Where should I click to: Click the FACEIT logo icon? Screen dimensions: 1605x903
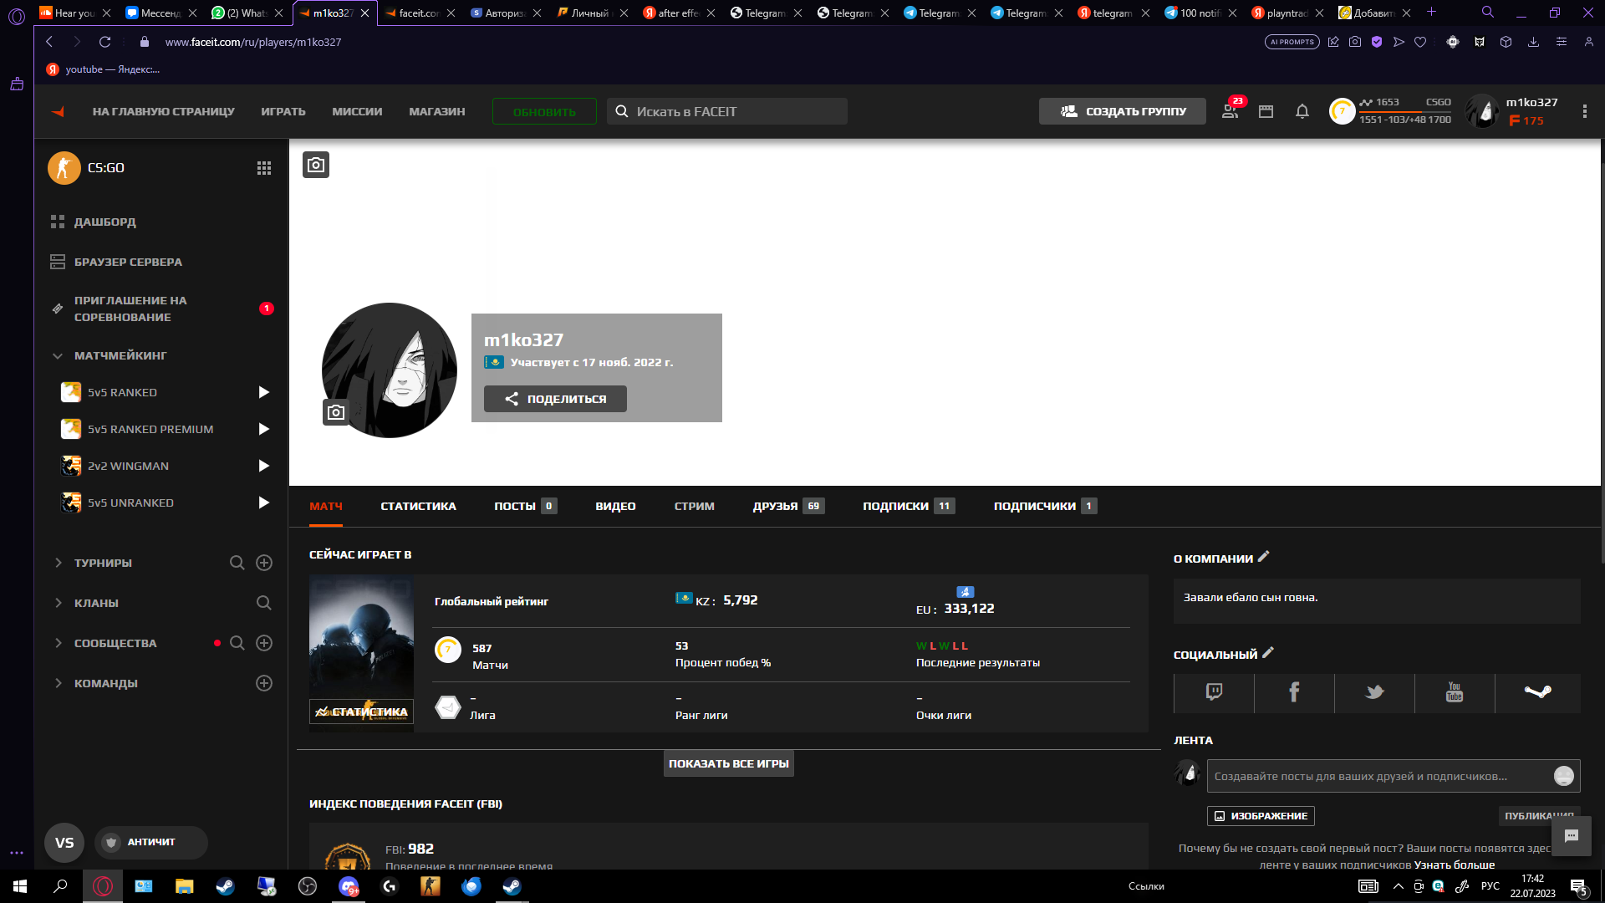pos(58,111)
